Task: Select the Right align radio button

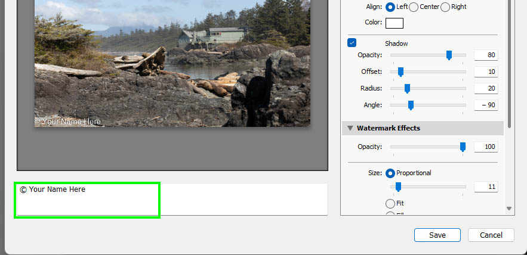Action: click(x=445, y=7)
